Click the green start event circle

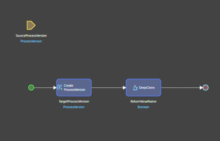(x=31, y=88)
